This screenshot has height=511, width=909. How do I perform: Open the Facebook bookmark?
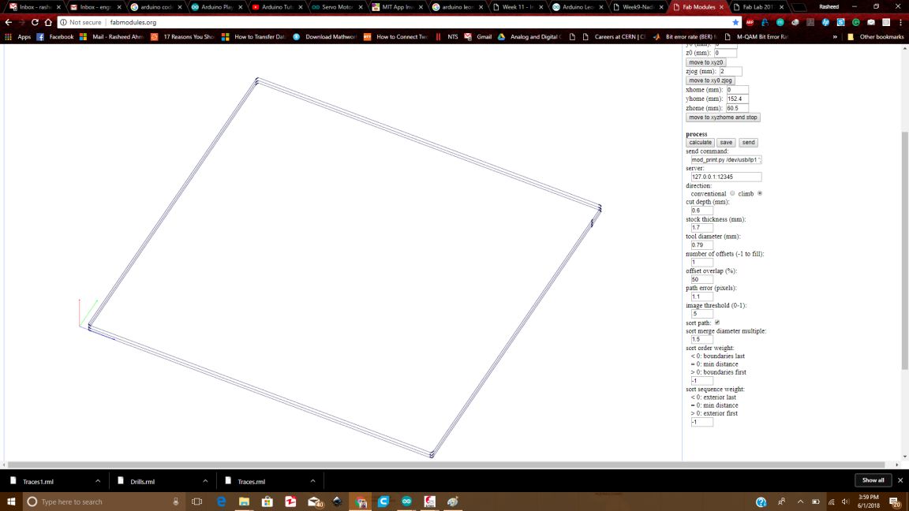click(55, 36)
